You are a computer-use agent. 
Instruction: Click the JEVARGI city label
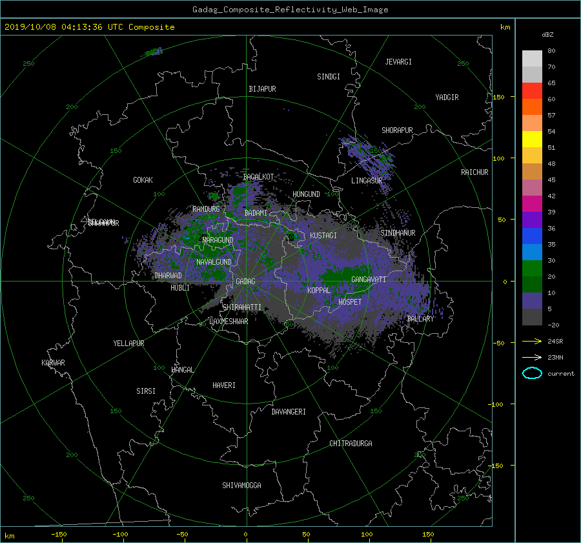[398, 62]
